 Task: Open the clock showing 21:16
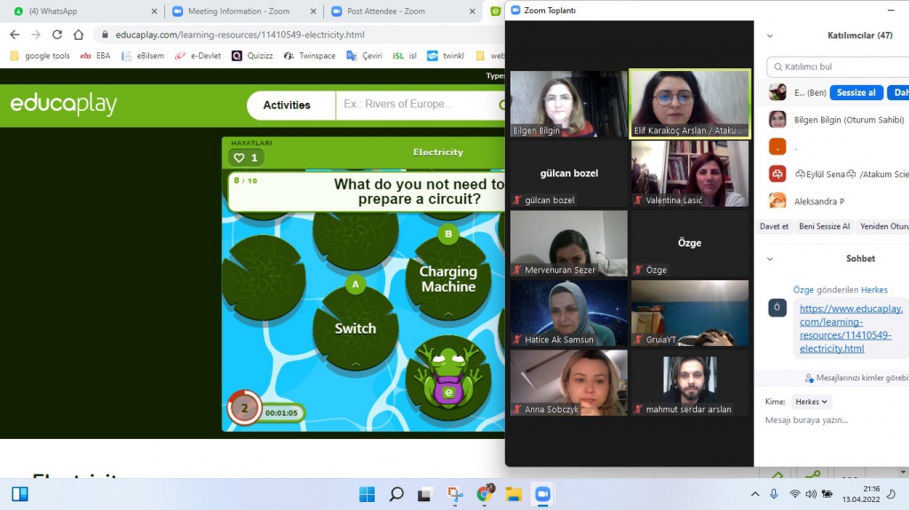(861, 494)
